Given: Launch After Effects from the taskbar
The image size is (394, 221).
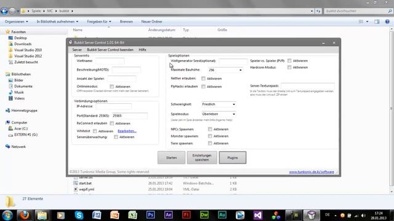Looking at the screenshot, I should pyautogui.click(x=168, y=215).
